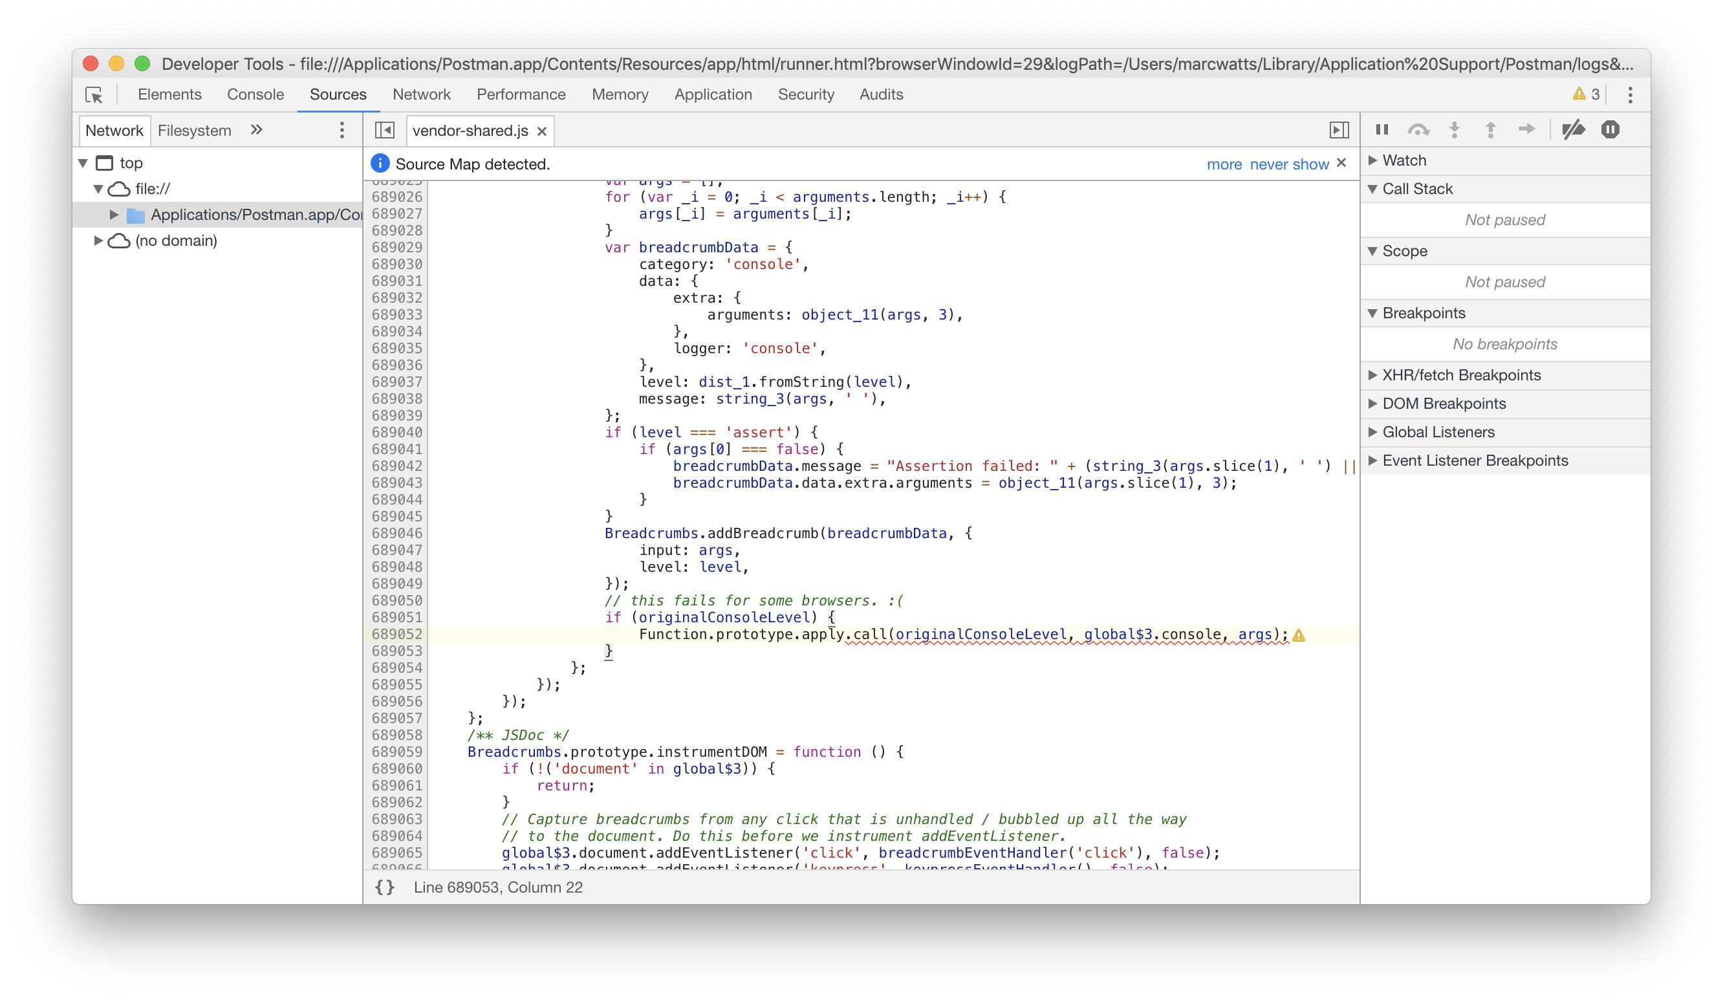Click the step into function icon
The width and height of the screenshot is (1723, 1000).
[1455, 129]
